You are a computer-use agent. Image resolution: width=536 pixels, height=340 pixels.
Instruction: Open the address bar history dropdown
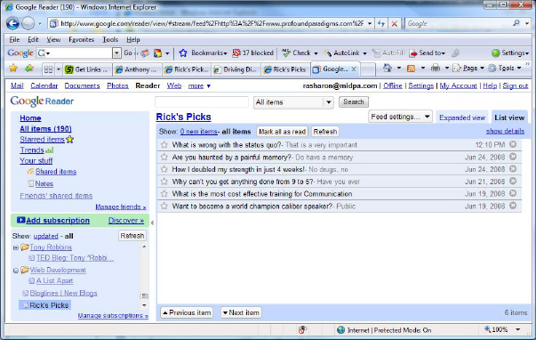tap(370, 24)
